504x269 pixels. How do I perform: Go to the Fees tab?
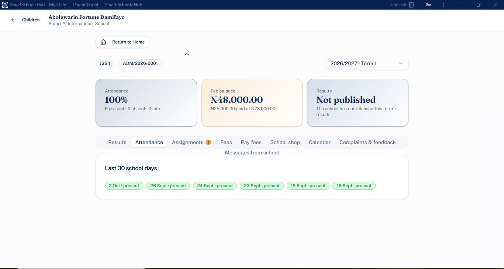click(x=226, y=142)
